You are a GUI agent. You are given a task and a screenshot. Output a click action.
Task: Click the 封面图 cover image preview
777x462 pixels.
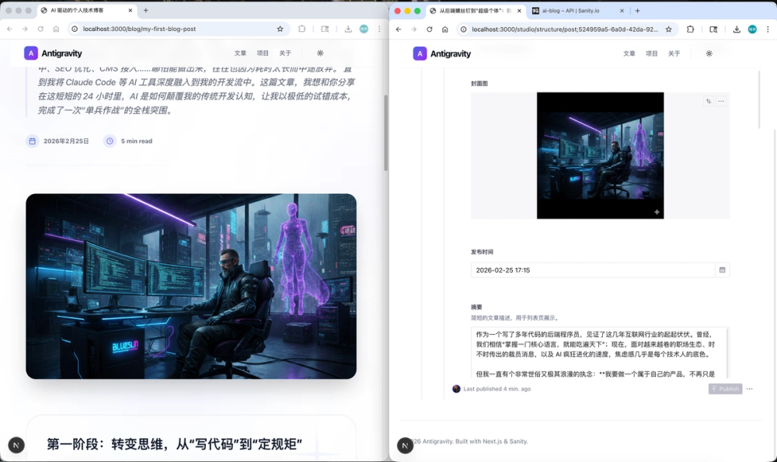(600, 155)
